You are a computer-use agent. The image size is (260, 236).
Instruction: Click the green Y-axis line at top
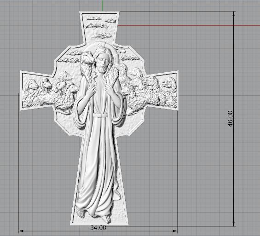(103, 6)
